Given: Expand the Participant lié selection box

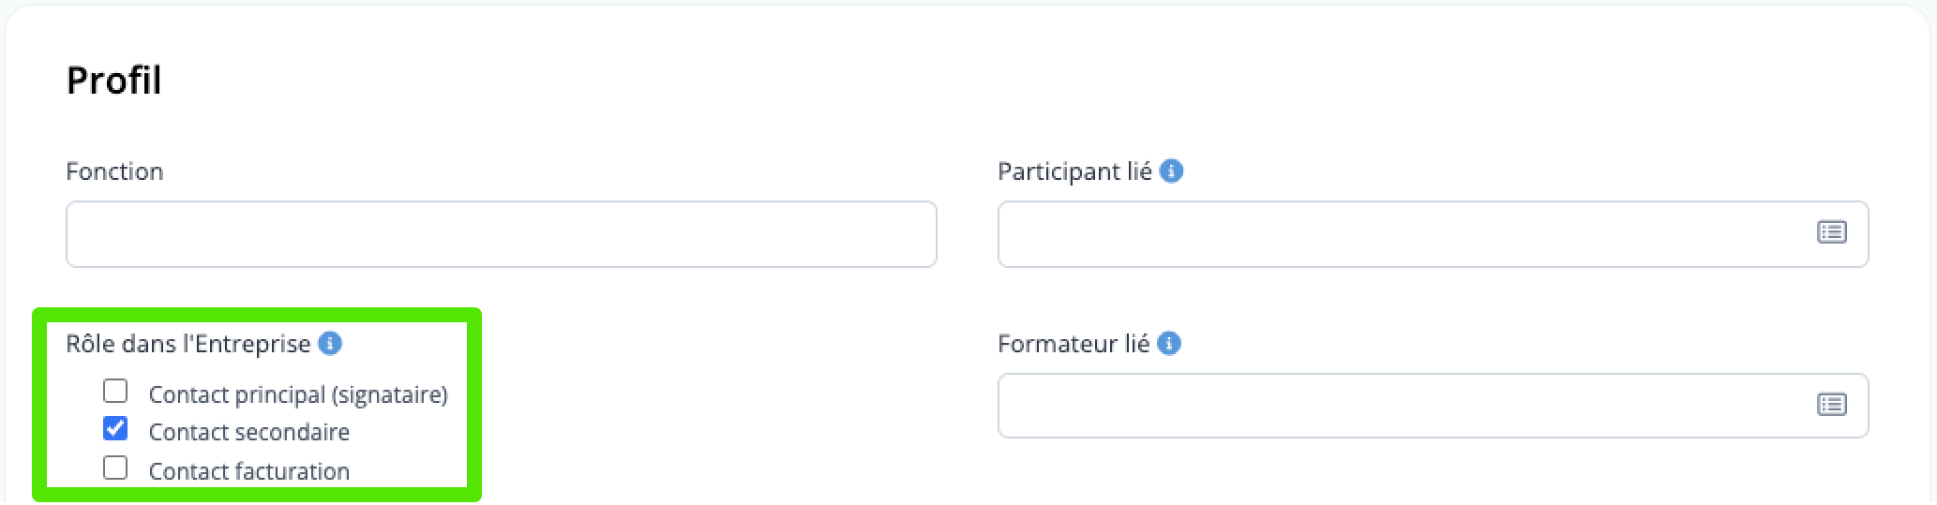Looking at the screenshot, I should pyautogui.click(x=1433, y=234).
